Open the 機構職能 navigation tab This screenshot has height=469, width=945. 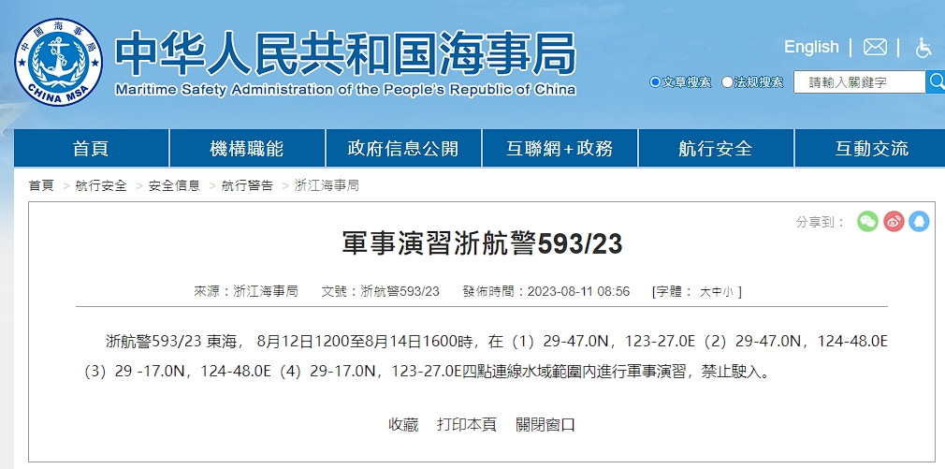[x=247, y=148]
